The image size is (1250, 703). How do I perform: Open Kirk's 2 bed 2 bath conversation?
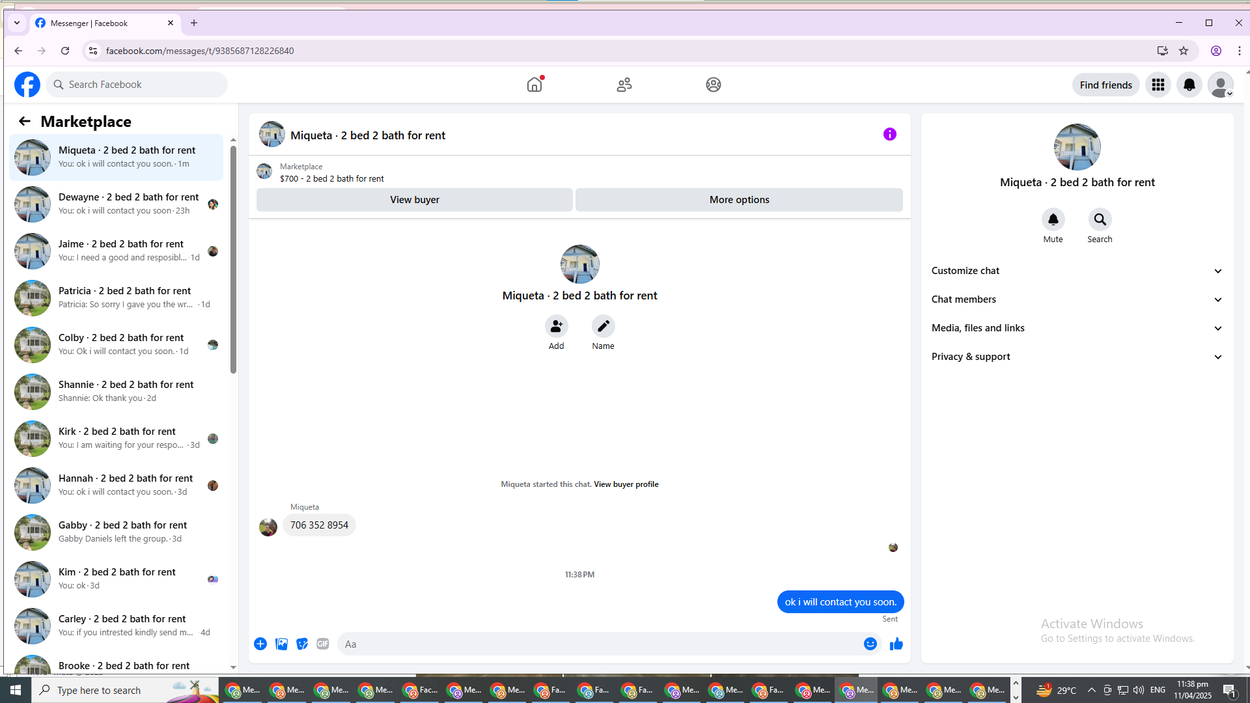116,439
